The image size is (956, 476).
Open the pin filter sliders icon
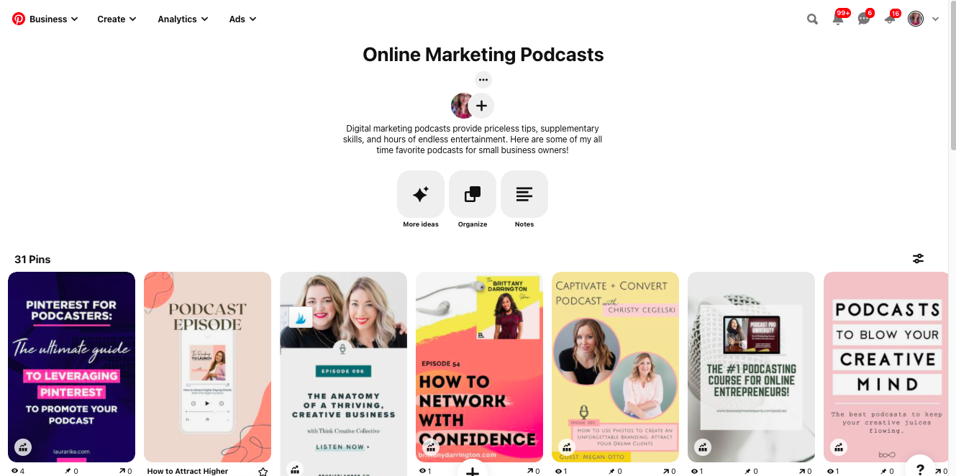tap(918, 259)
